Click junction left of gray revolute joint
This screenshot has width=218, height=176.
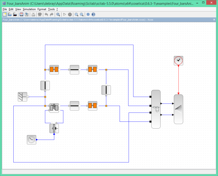[x=45, y=106]
